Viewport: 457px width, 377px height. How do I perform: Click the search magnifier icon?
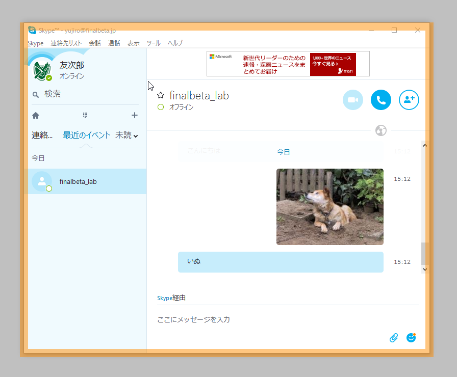35,94
